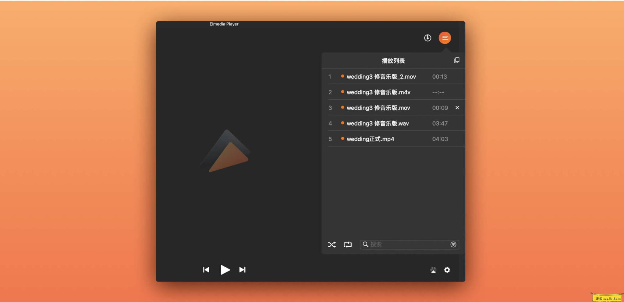The height and width of the screenshot is (302, 624).
Task: Select wedding3 修音乐版_2.mov track
Action: [381, 76]
